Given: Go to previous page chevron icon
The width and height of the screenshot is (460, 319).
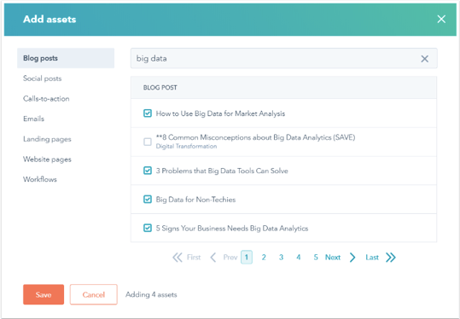Looking at the screenshot, I should coord(213,258).
